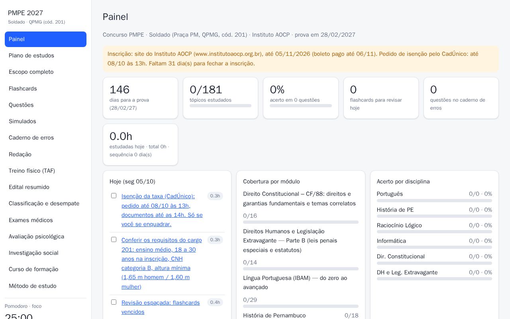Click the 0/181 tópicos estudados card

click(220, 98)
